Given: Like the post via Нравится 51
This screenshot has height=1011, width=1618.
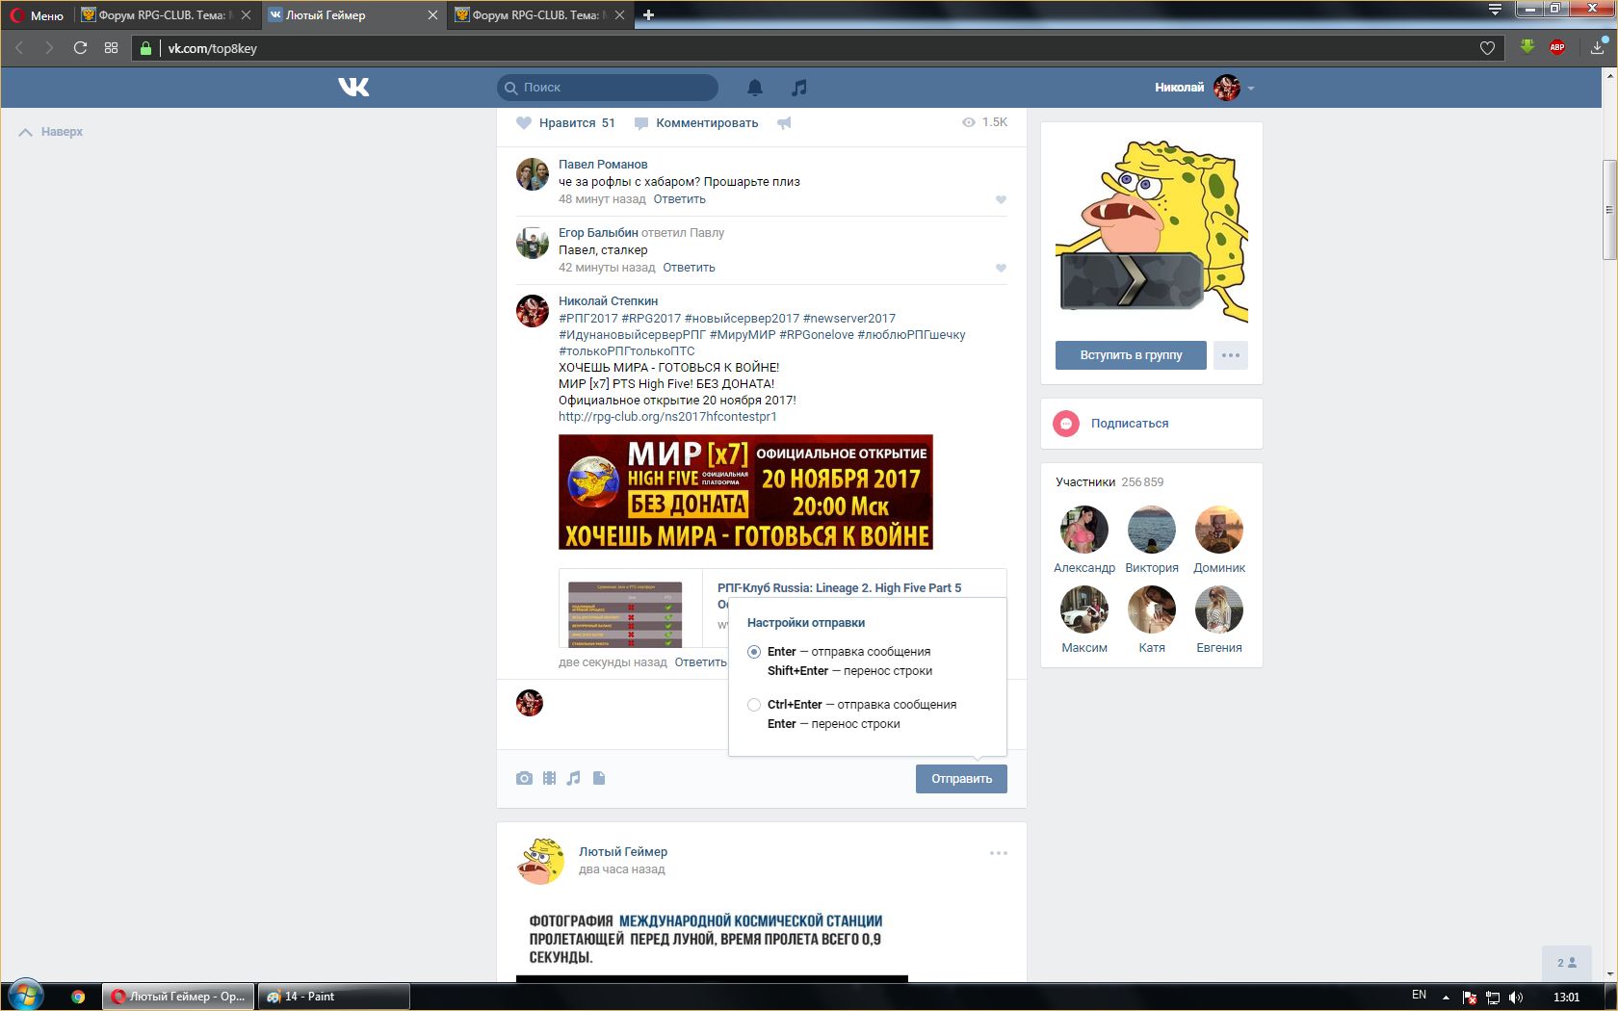Looking at the screenshot, I should coord(565,123).
